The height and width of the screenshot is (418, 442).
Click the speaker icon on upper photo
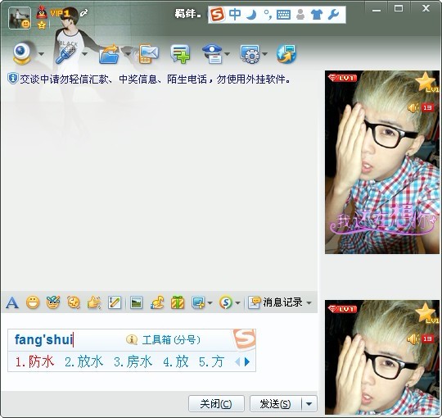point(413,108)
